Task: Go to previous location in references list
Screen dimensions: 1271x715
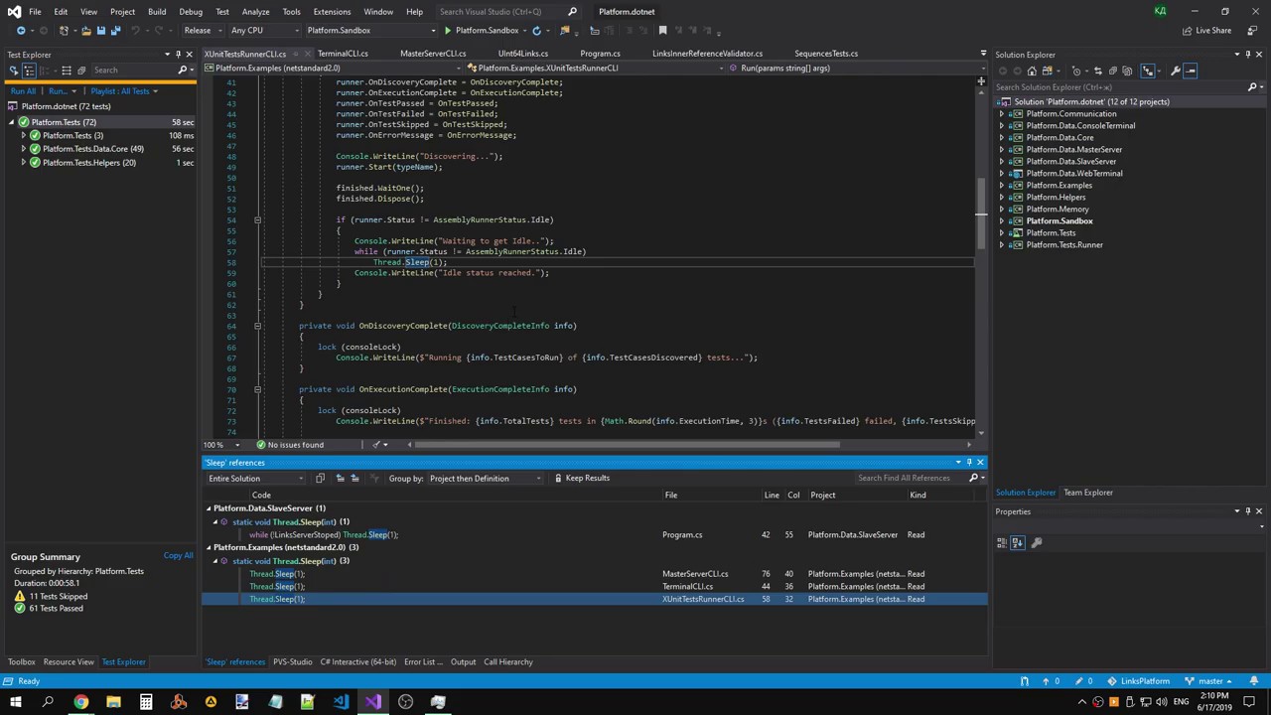Action: (340, 479)
